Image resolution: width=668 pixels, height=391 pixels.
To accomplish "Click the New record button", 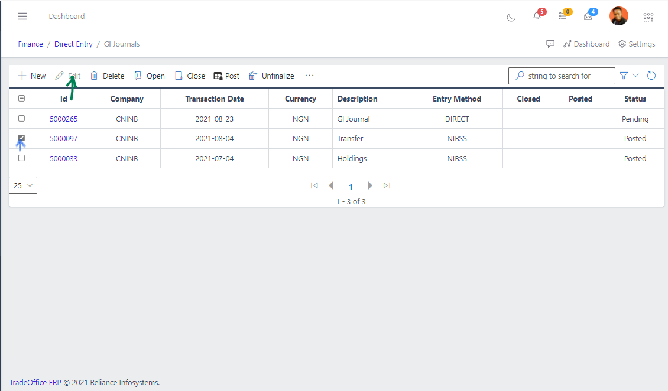I will point(32,76).
